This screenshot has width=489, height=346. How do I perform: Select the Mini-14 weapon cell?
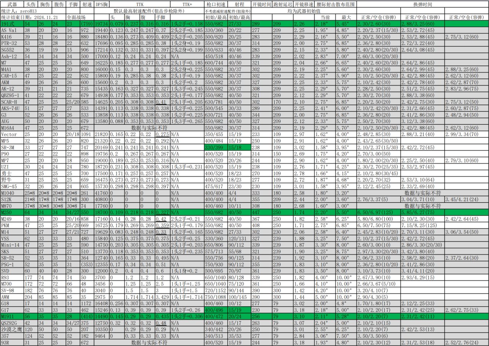11,245
